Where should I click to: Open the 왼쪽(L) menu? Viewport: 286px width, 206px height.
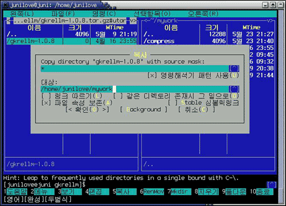click(x=22, y=14)
